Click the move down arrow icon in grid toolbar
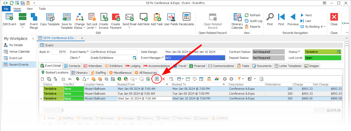 [x=231, y=79]
